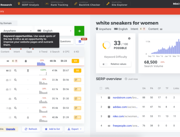Click the Upgrade link
Viewport: 180px width, 137px height.
tap(11, 129)
